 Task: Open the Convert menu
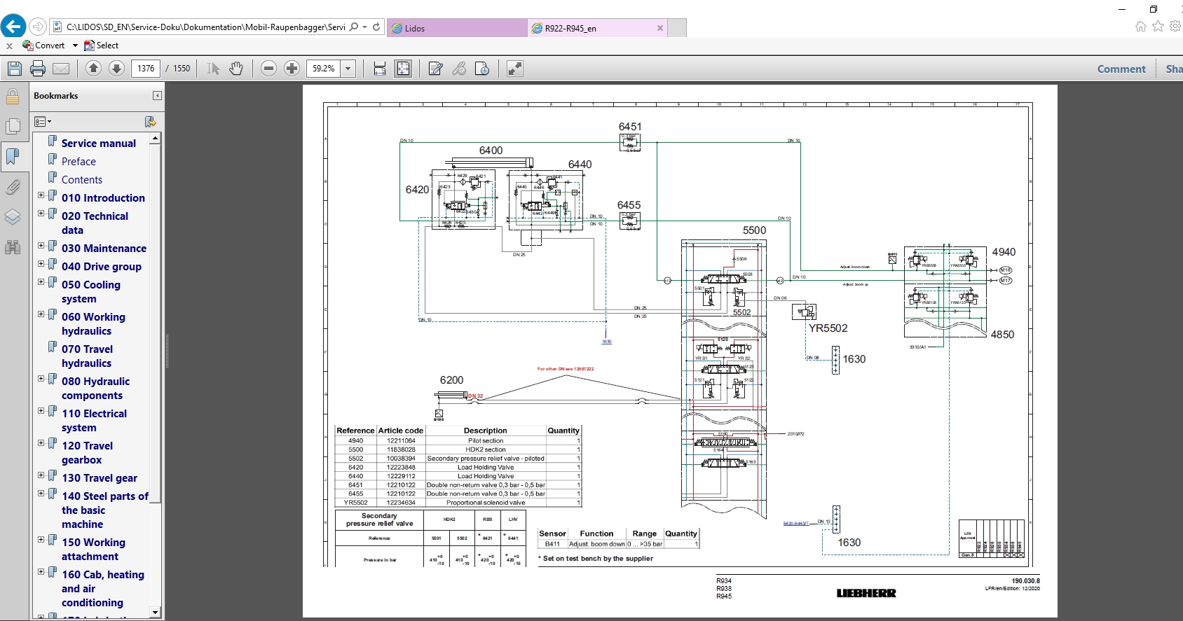tap(50, 46)
